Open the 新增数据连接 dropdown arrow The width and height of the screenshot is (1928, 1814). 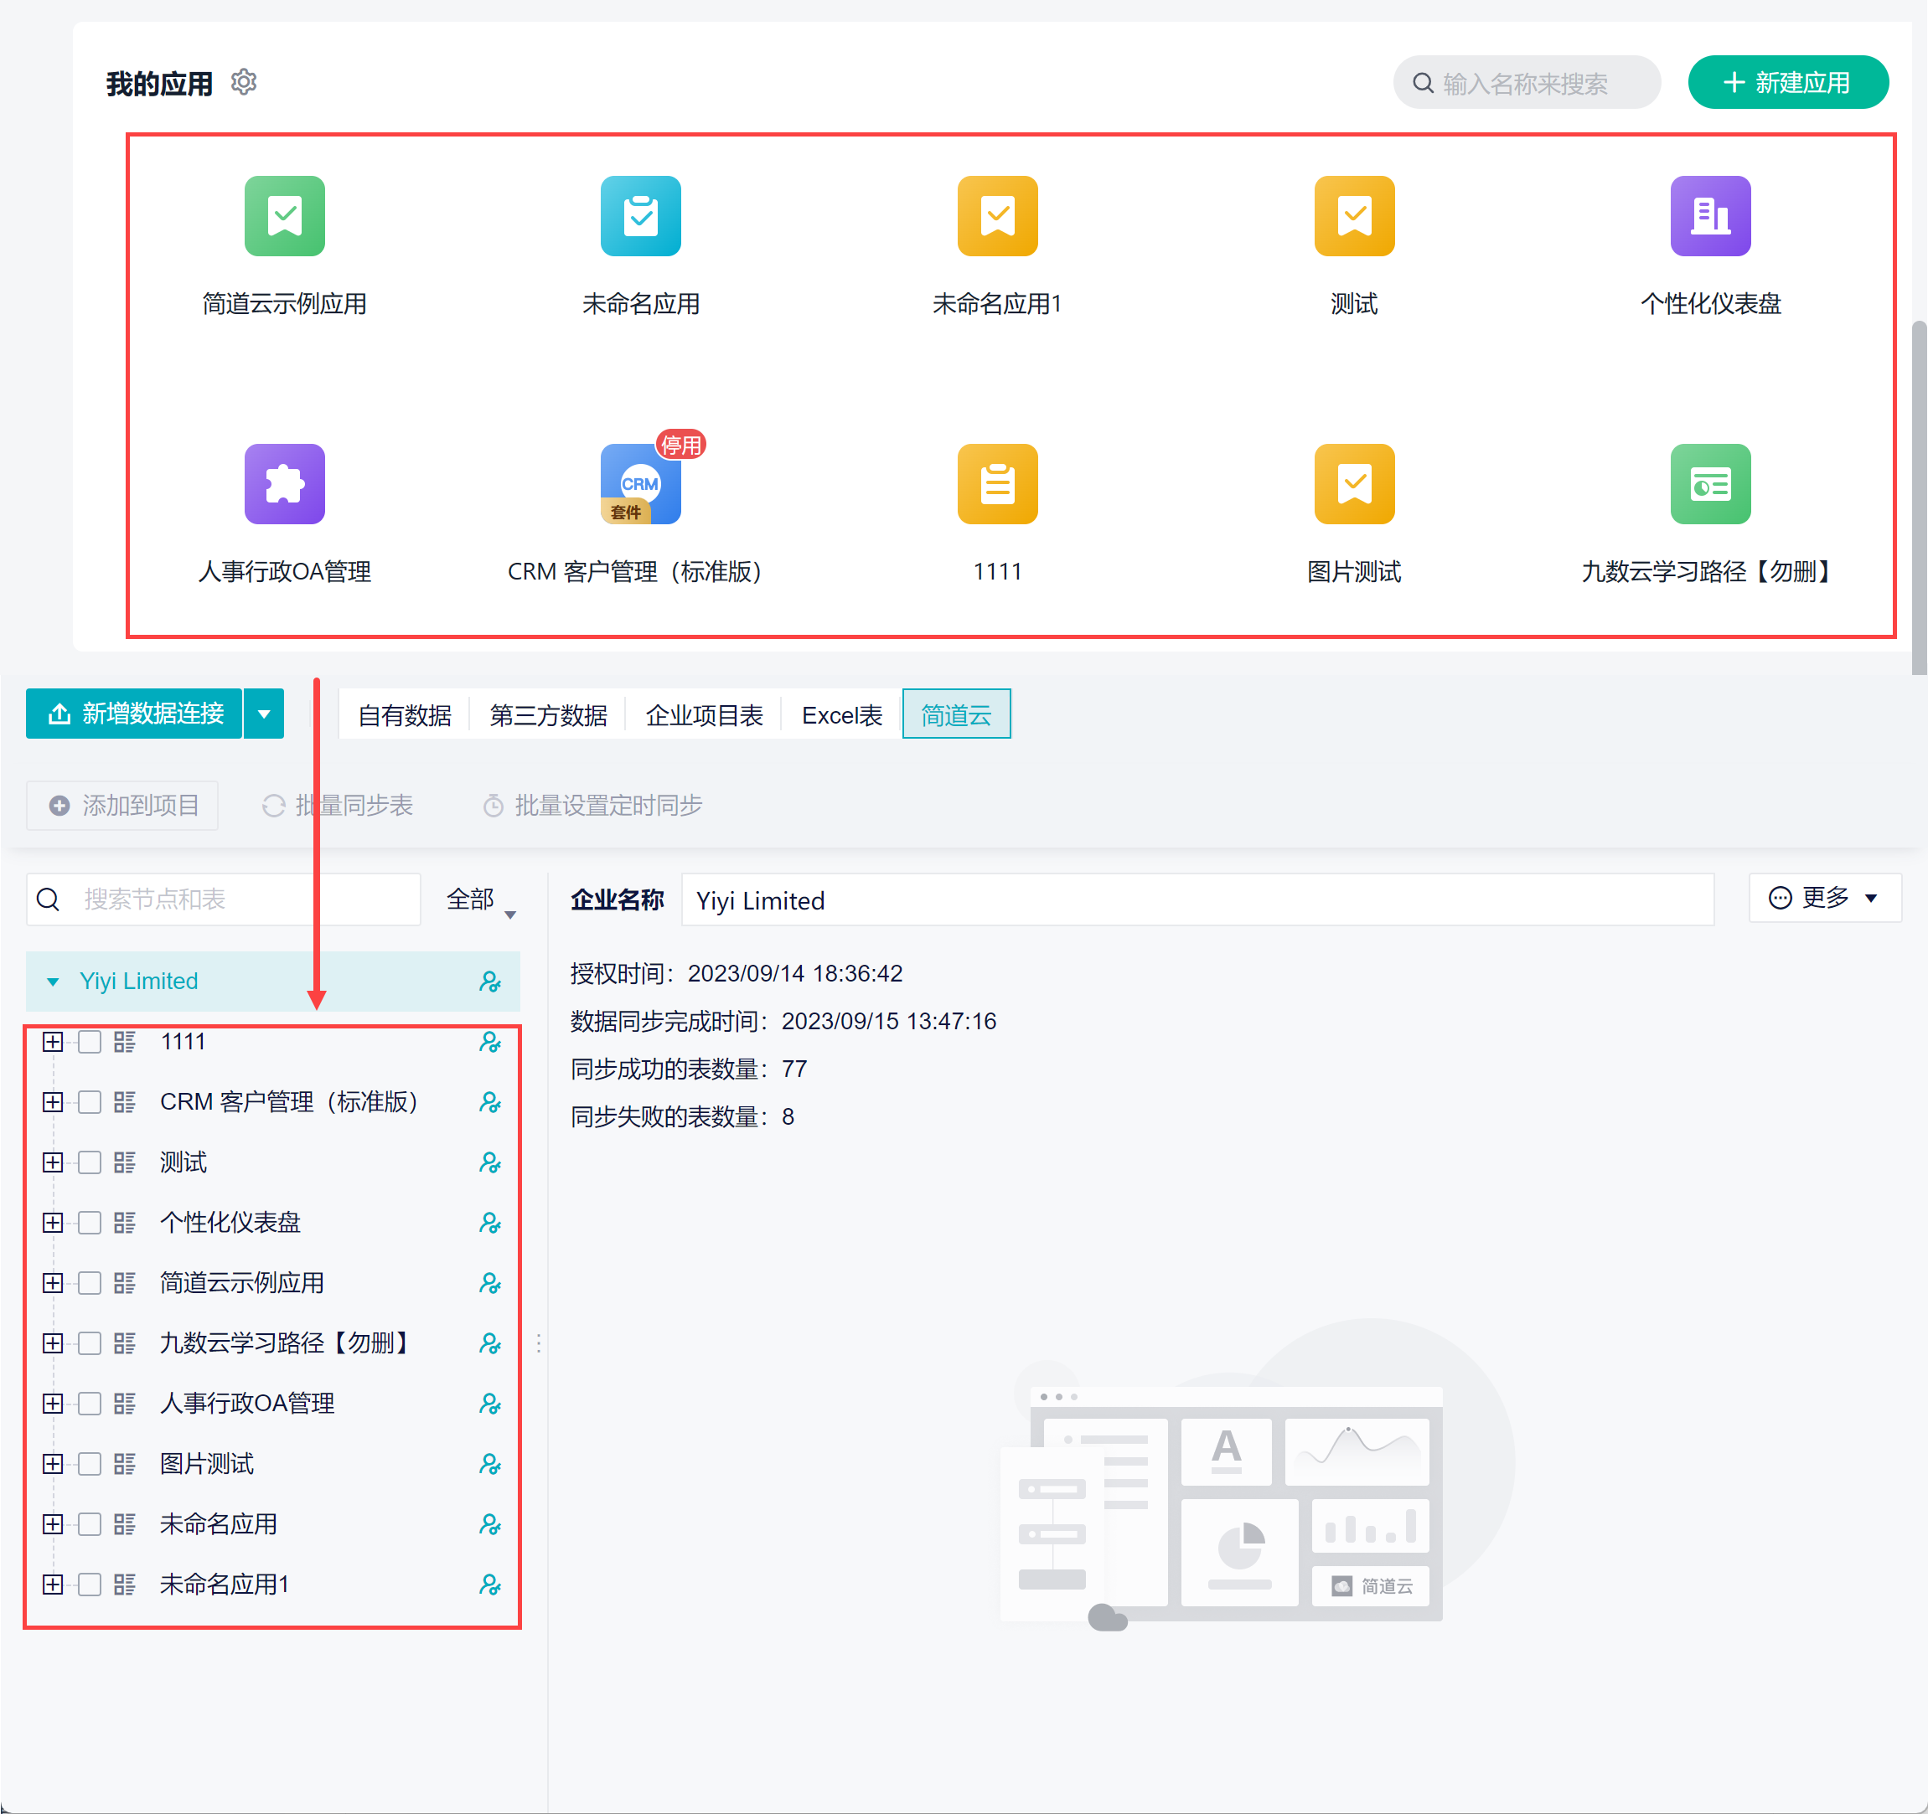(264, 714)
